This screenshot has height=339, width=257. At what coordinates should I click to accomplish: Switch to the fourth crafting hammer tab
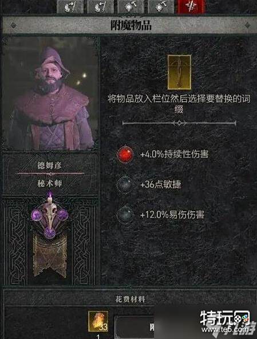click(x=161, y=7)
